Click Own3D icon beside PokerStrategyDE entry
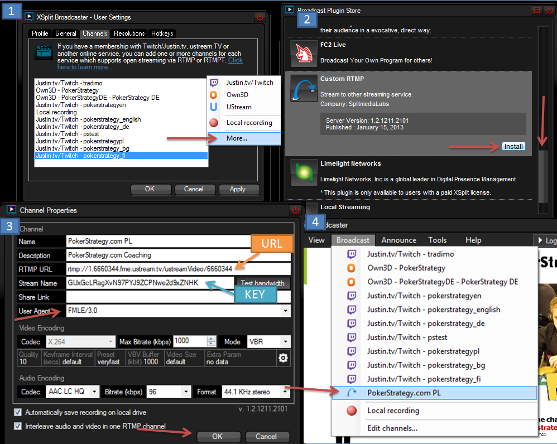 point(351,282)
